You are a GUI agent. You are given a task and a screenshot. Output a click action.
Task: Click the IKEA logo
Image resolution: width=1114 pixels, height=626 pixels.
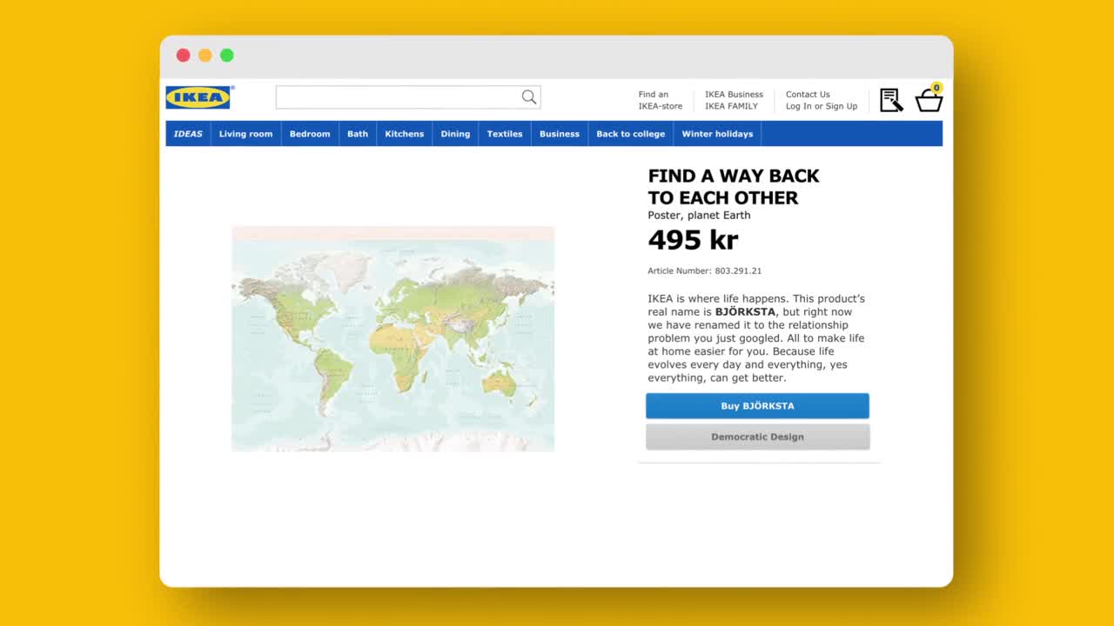pos(198,97)
